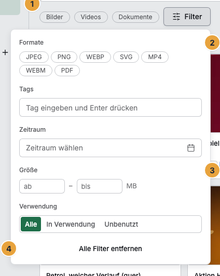The height and width of the screenshot is (276, 220).
Task: Select the Bilder filter chip
Action: pyautogui.click(x=54, y=17)
